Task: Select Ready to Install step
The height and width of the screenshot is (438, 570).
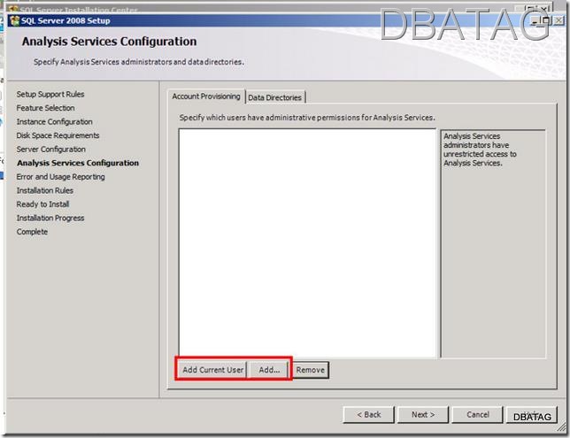Action: [x=42, y=204]
